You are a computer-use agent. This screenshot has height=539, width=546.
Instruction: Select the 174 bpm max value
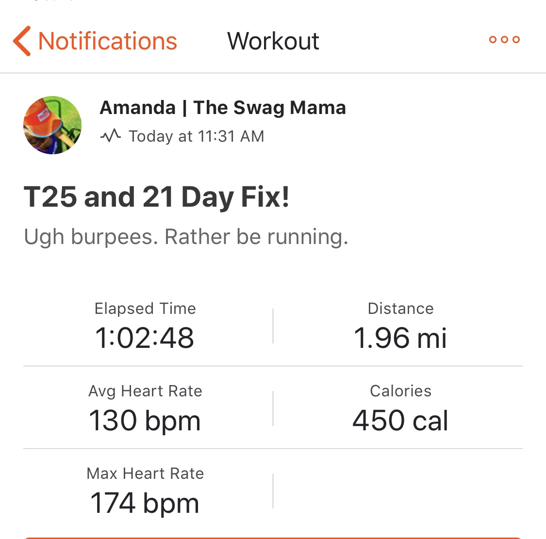(145, 503)
